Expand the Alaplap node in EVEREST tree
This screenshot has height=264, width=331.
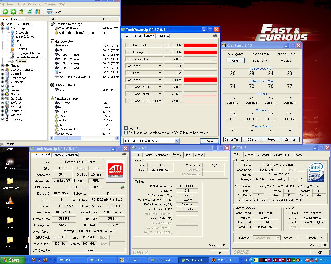3,65
